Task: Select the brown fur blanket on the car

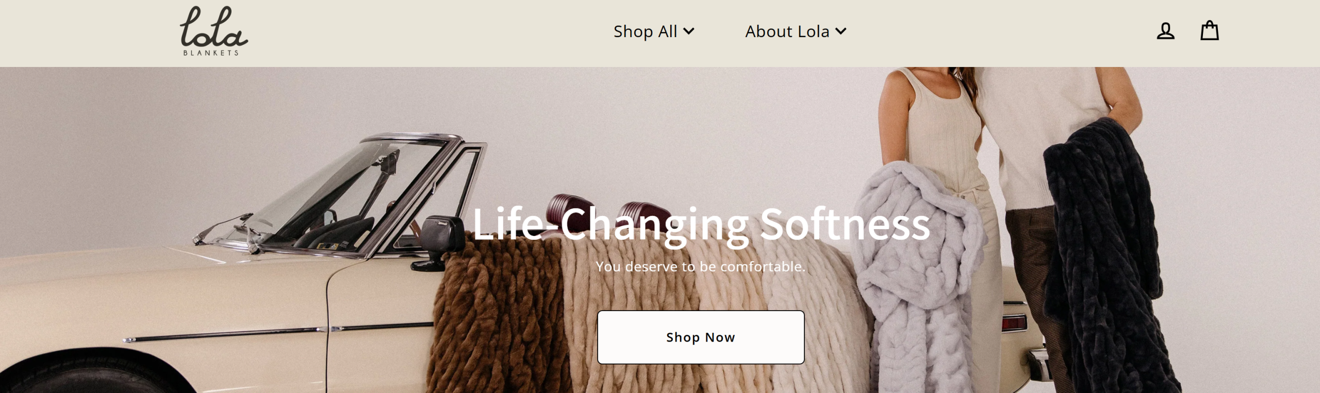Action: coord(495,314)
